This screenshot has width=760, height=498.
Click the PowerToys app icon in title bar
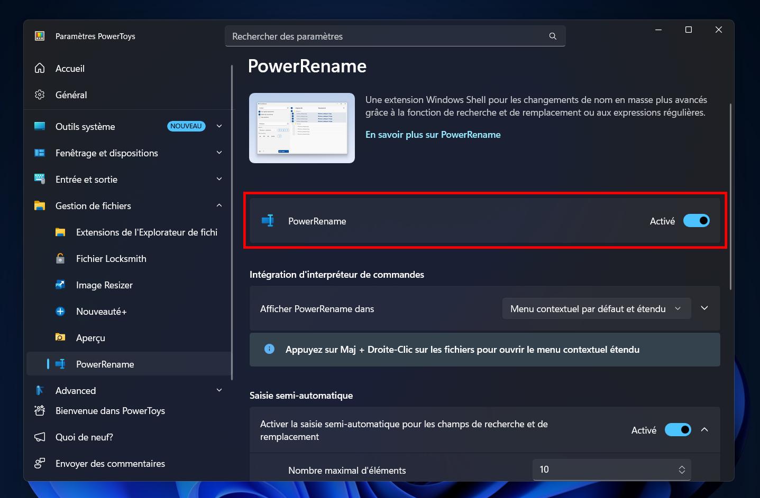click(40, 36)
